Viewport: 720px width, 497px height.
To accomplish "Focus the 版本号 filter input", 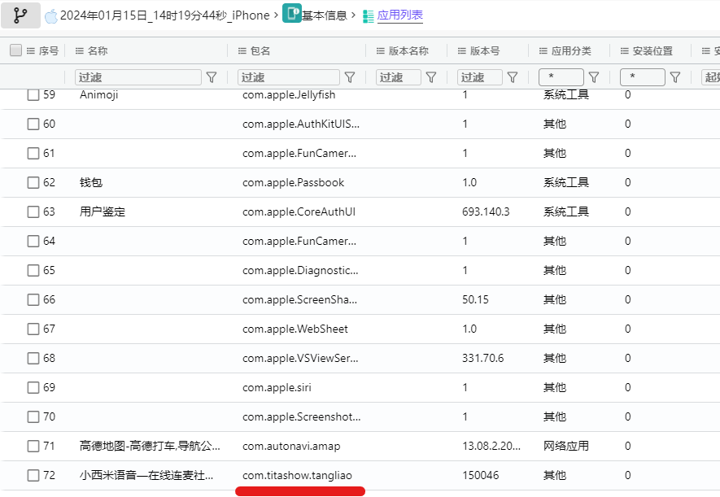I will [480, 77].
